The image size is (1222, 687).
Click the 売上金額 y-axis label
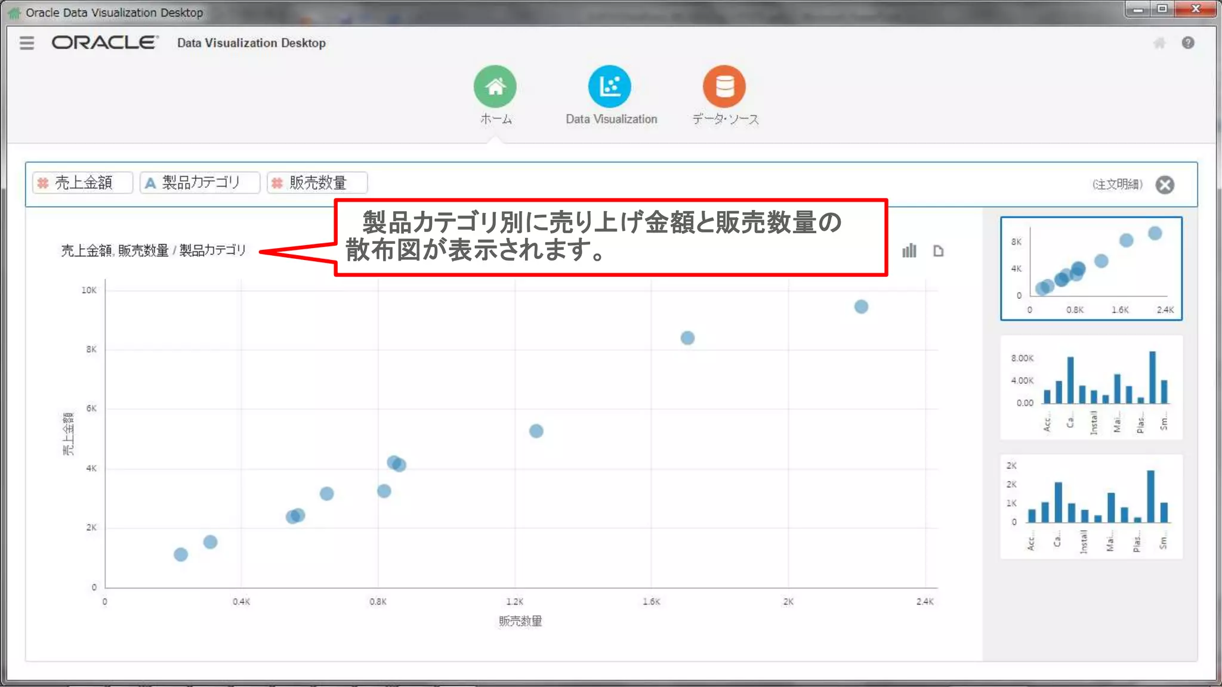[x=69, y=434]
